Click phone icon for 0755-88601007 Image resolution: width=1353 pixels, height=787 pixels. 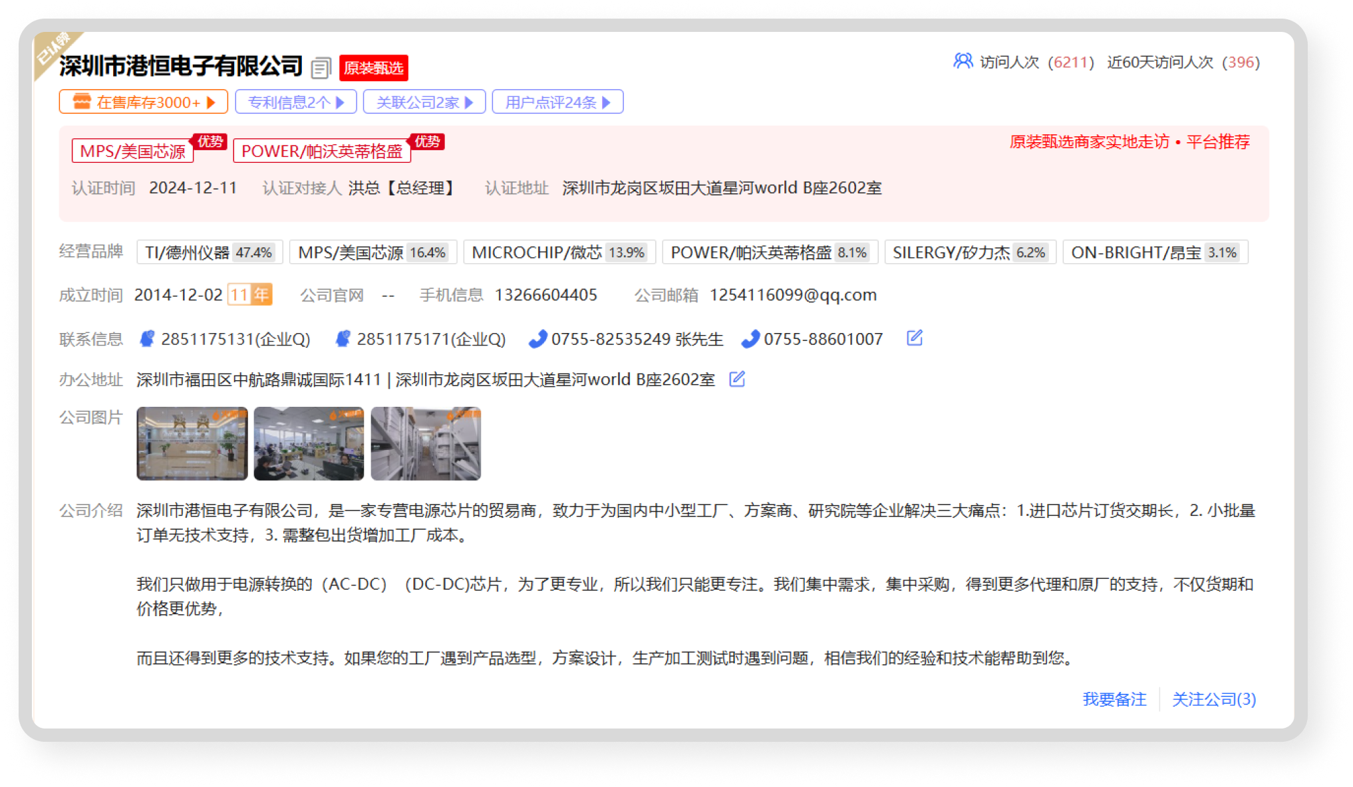pos(750,339)
